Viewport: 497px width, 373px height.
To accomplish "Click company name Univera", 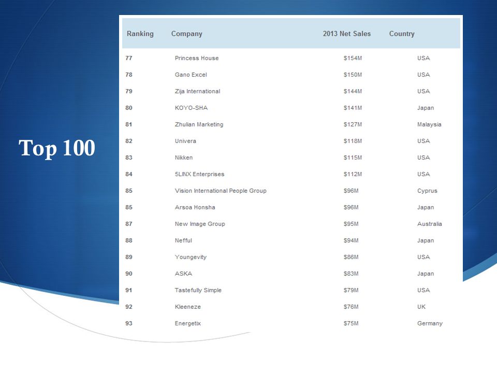I will (x=185, y=141).
